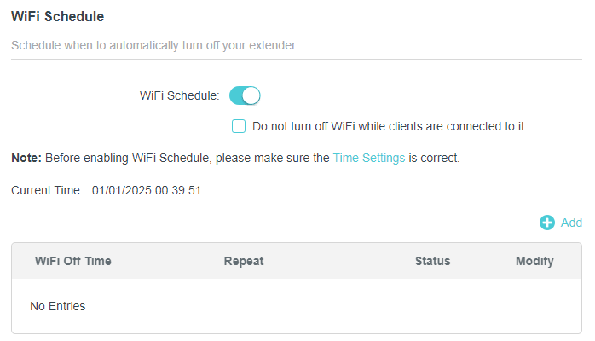595x341 pixels.
Task: Open the Time Settings link
Action: pos(368,158)
